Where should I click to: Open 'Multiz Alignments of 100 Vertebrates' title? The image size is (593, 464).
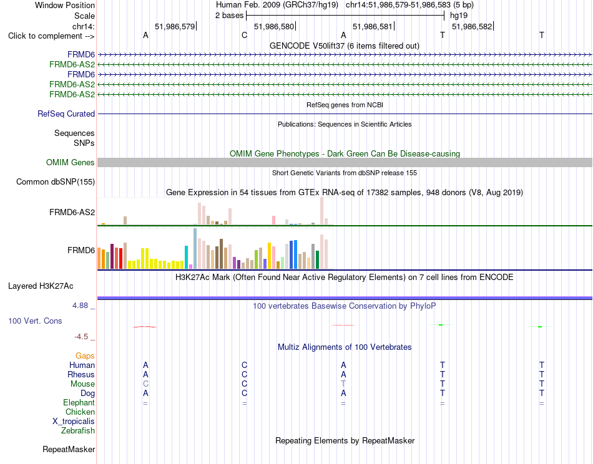tap(345, 347)
